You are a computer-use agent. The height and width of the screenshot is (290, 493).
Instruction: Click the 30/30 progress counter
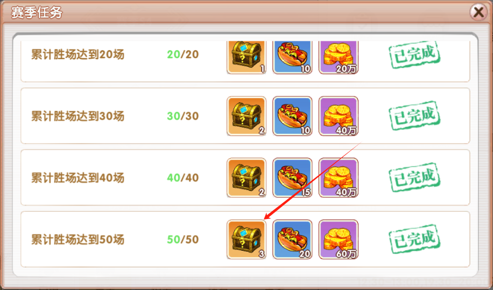pyautogui.click(x=182, y=116)
